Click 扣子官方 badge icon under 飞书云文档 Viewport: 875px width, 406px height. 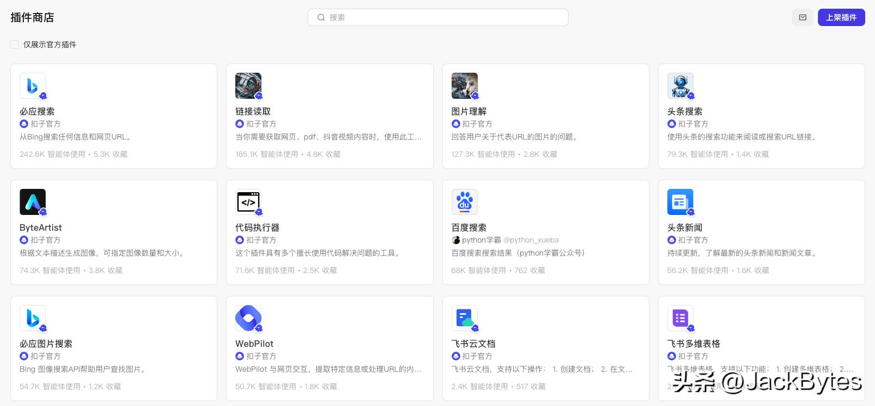456,356
